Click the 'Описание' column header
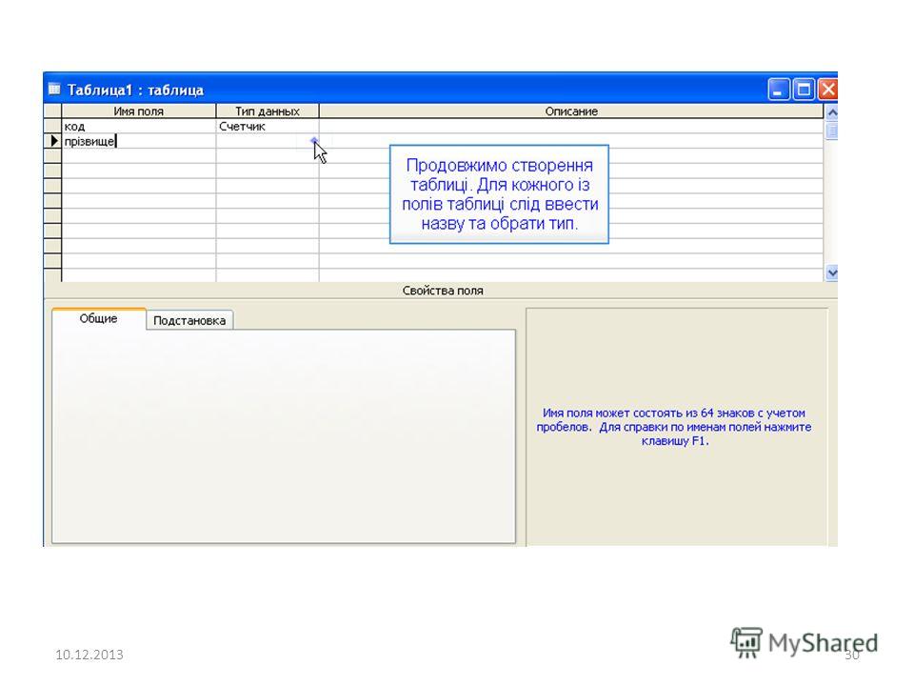This screenshot has height=686, width=914. 571,111
